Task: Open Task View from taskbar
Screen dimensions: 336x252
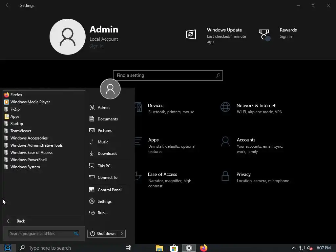Action: tap(129, 248)
